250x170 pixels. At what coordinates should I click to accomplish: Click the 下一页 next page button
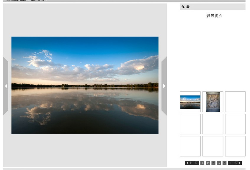pyautogui.click(x=235, y=163)
